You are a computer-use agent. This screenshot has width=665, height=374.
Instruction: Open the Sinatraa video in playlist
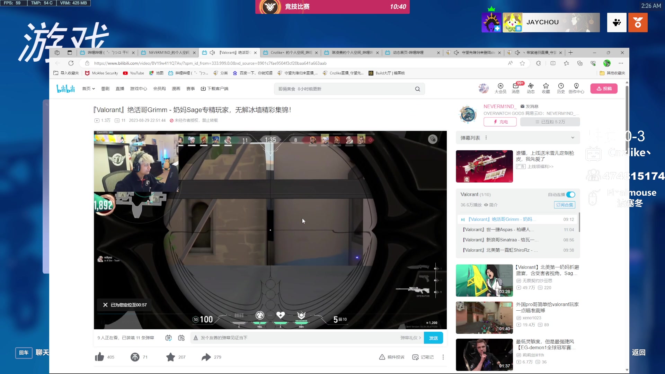[x=502, y=240]
